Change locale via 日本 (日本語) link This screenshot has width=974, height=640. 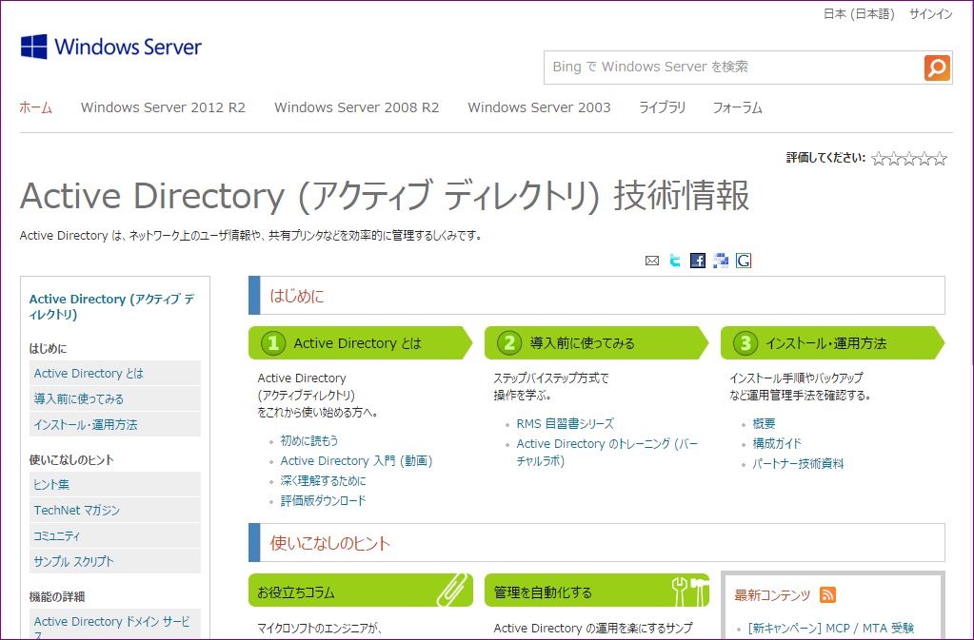click(x=859, y=14)
